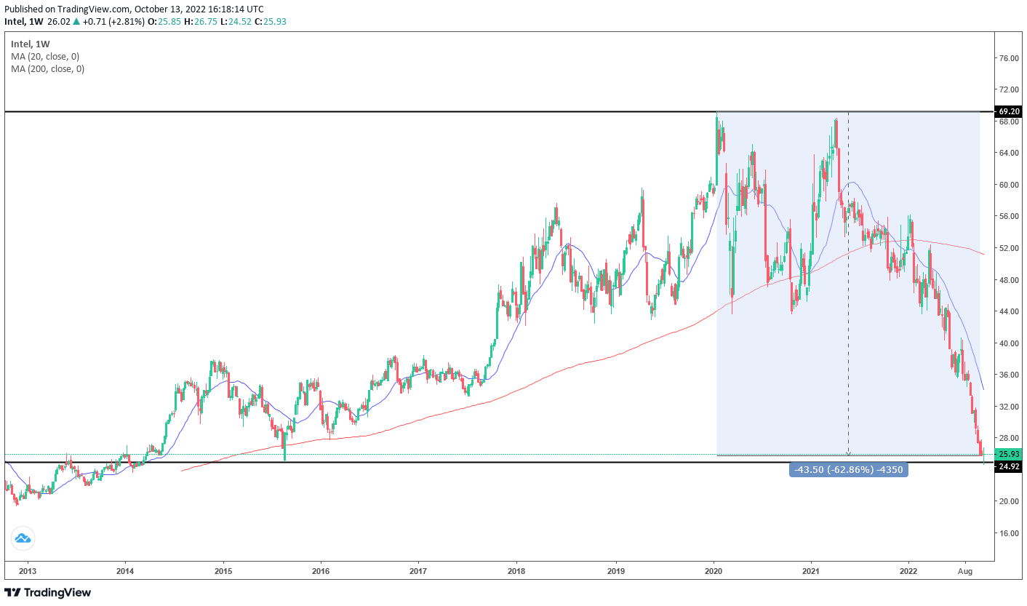Click the 2017 label on time axis

(418, 572)
